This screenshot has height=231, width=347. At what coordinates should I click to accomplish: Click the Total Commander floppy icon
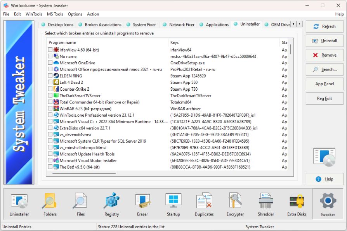click(56, 102)
